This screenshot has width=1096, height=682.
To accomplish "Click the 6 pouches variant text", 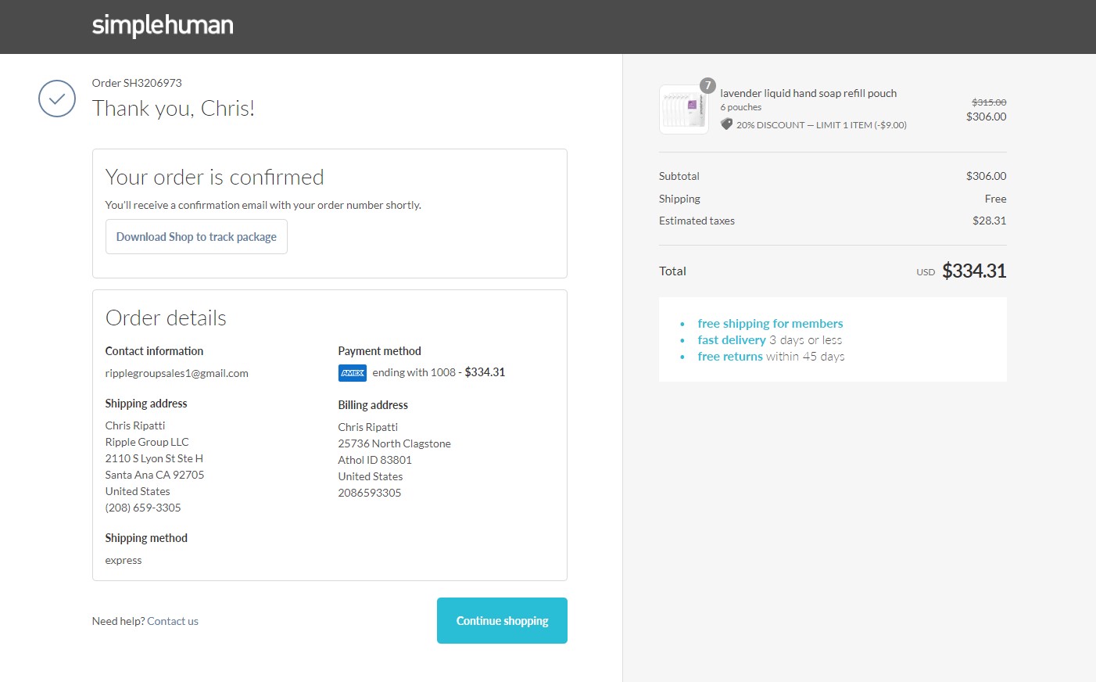I will [740, 107].
